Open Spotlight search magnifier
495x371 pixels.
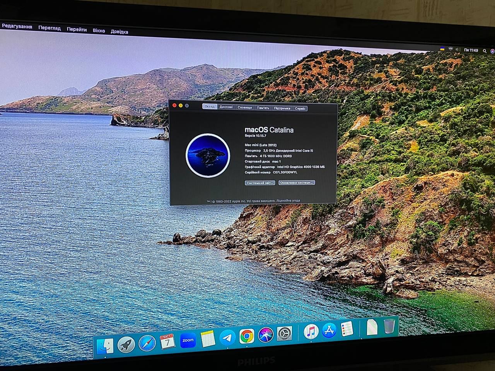point(485,51)
